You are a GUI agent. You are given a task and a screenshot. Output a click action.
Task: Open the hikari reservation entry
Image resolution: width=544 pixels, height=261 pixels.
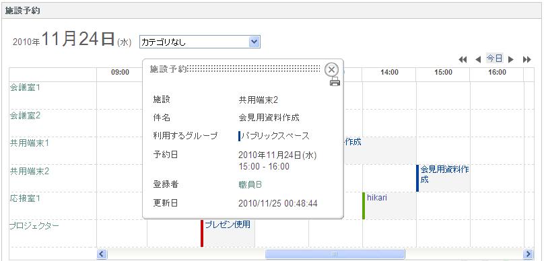pyautogui.click(x=377, y=198)
